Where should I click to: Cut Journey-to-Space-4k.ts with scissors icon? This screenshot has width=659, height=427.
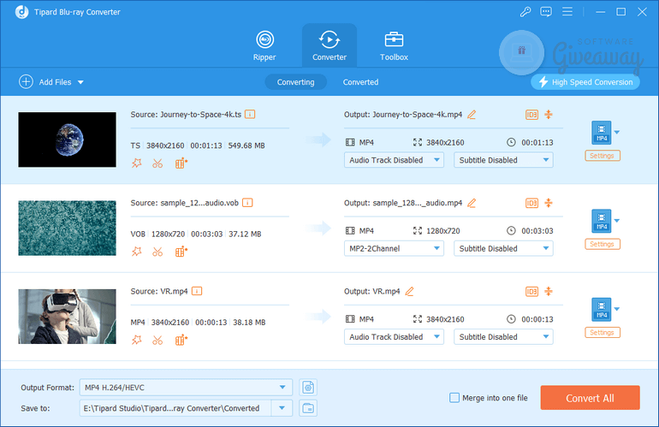(x=157, y=163)
